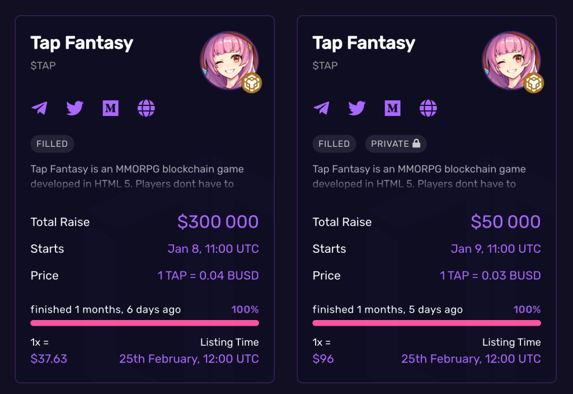This screenshot has width=573, height=394.
Task: Click Twitter icon on the $50 000 card
Action: 356,108
